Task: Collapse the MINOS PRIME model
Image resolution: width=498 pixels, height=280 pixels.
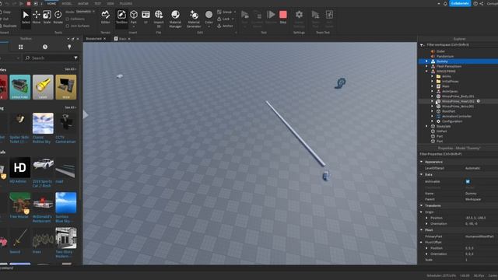Action: (426, 72)
